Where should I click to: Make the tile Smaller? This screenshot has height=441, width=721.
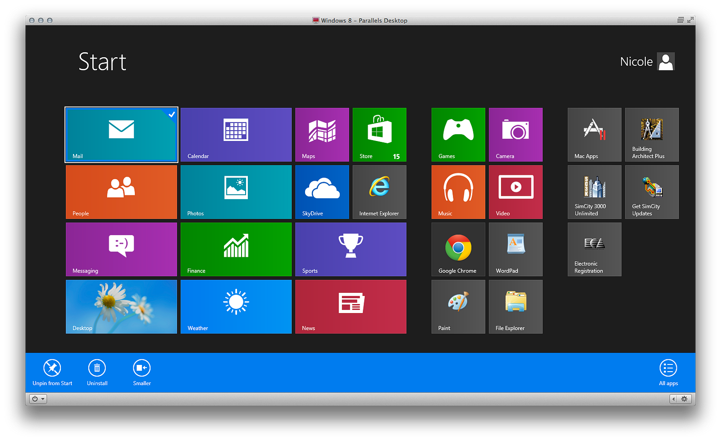point(142,373)
